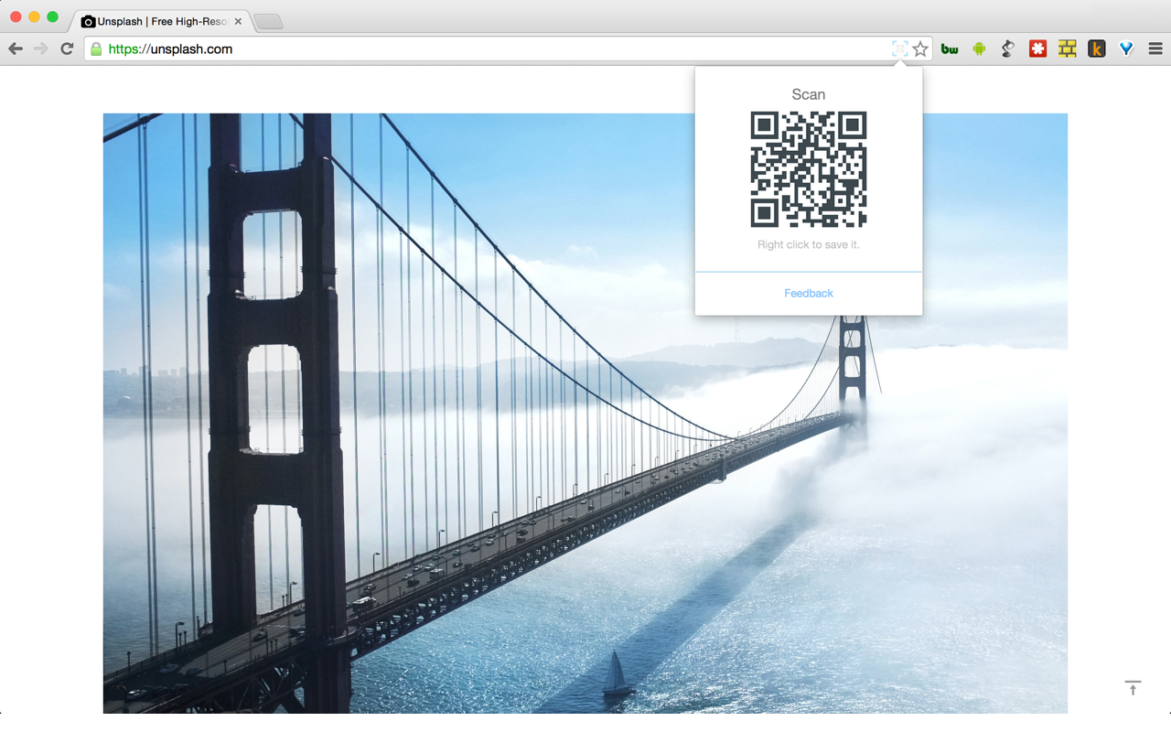1171x732 pixels.
Task: Open the QR code scan extension
Action: click(900, 48)
